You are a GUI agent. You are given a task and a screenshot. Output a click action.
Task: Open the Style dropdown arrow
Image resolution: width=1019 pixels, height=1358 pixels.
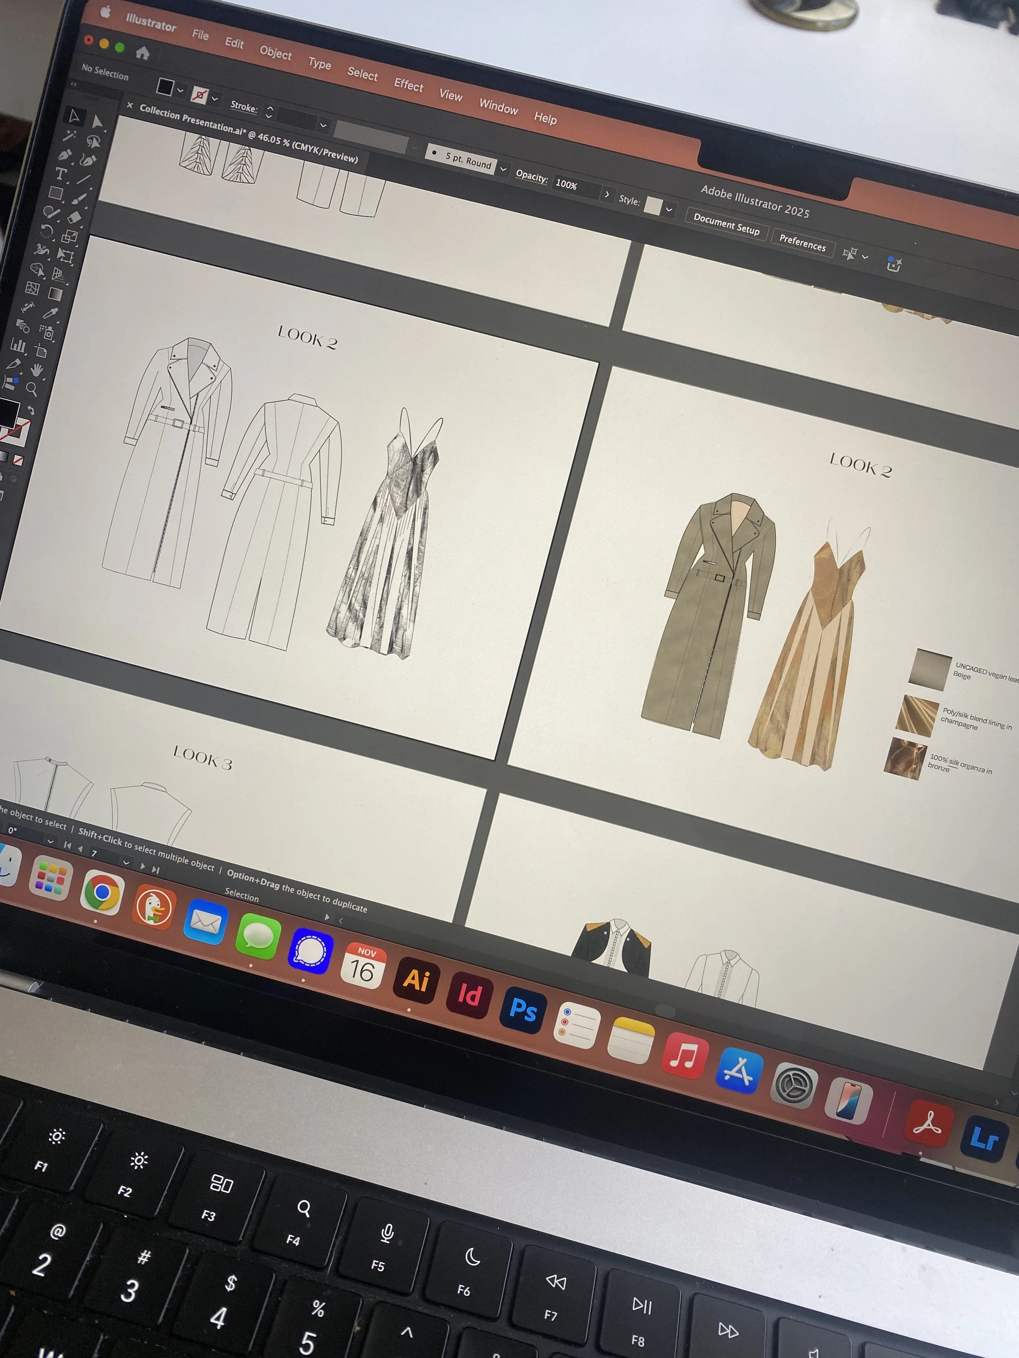click(x=669, y=209)
